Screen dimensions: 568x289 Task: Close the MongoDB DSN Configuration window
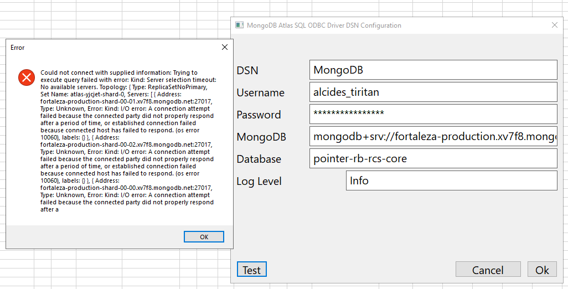555,25
